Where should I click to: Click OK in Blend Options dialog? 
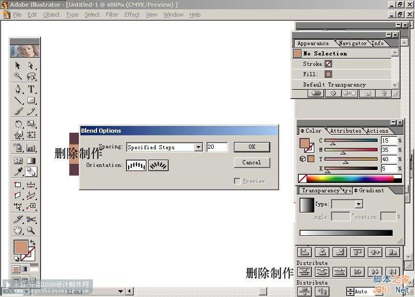pyautogui.click(x=252, y=147)
